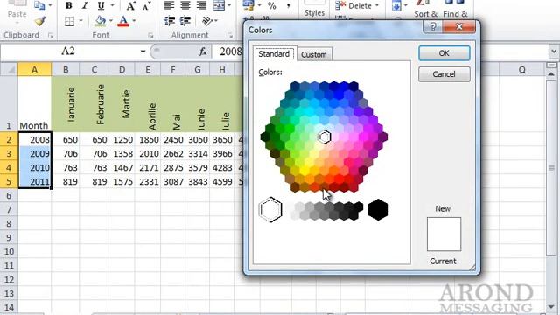
Task: Select the cell containing Month
Action: [x=35, y=104]
